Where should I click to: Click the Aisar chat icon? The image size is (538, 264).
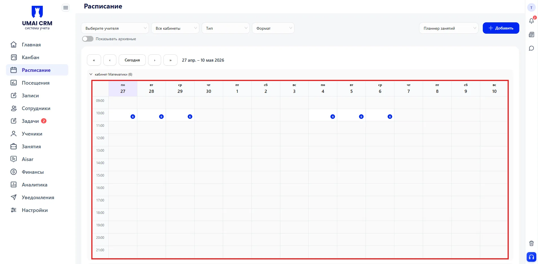pyautogui.click(x=14, y=159)
